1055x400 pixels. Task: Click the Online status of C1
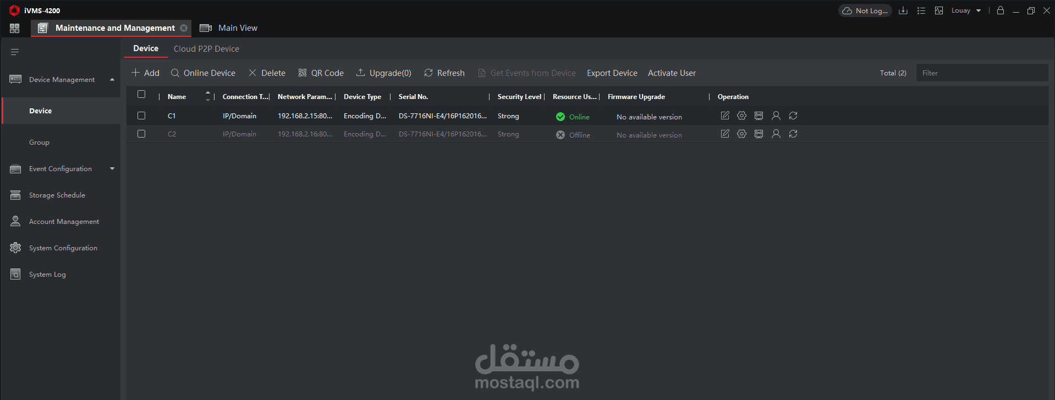[573, 117]
